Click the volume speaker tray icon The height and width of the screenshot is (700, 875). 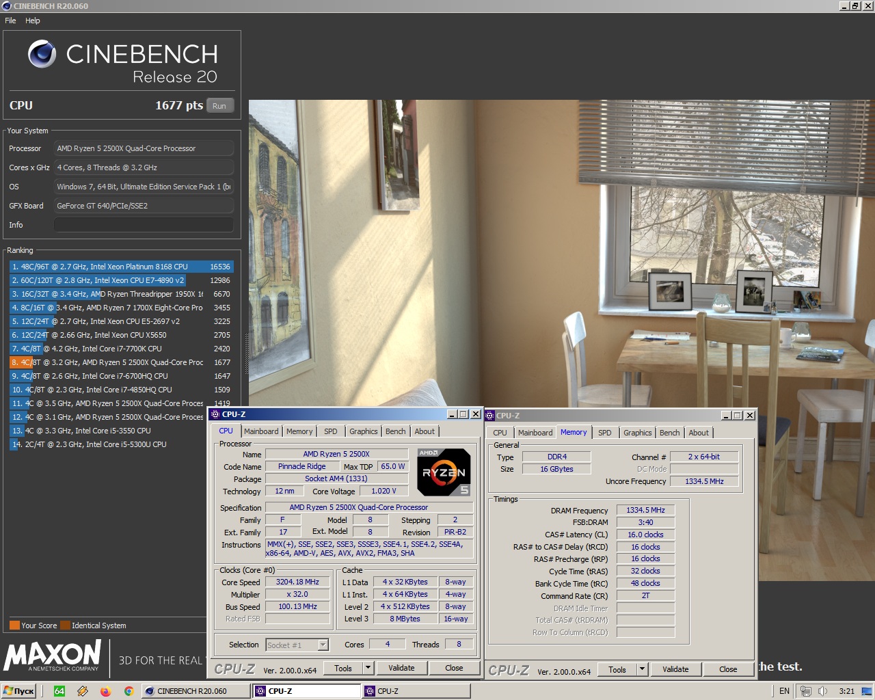pyautogui.click(x=822, y=691)
